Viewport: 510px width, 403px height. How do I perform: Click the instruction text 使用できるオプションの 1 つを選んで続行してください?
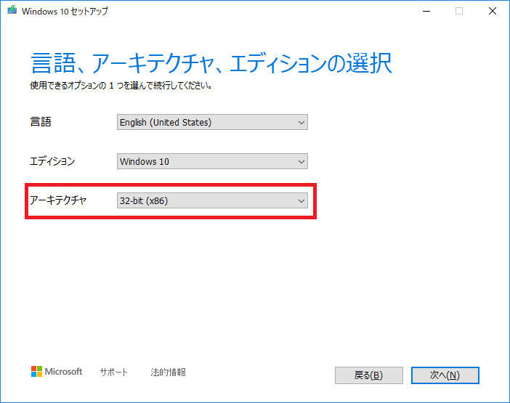pos(121,86)
